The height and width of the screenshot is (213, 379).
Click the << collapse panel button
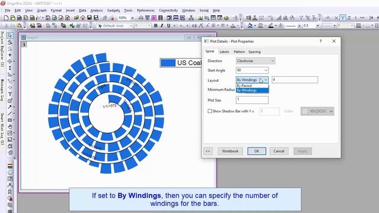[208, 151]
